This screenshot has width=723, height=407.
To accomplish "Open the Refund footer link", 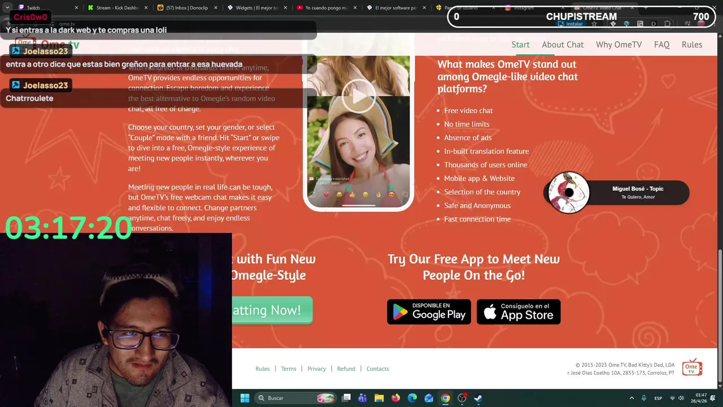I will coord(346,369).
